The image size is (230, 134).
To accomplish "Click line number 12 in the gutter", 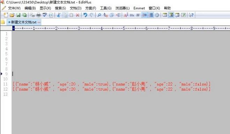I will pos(6,89).
